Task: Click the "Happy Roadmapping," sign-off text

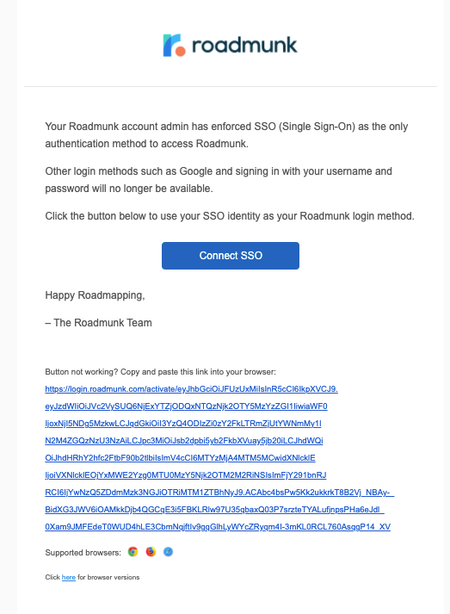Action: [96, 295]
